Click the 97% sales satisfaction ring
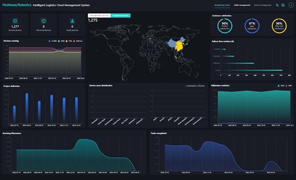 pyautogui.click(x=252, y=26)
